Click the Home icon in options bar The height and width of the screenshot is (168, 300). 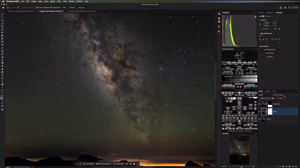click(x=3, y=7)
